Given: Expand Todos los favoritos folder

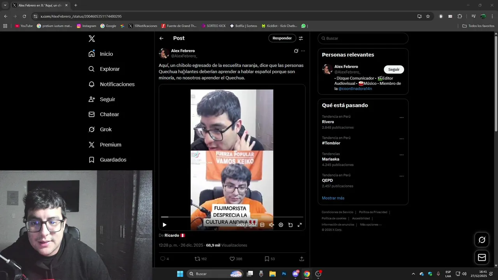Looking at the screenshot, I should coord(478,26).
